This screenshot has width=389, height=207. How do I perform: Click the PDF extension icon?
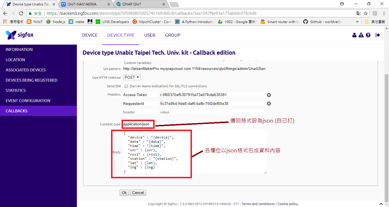pos(375,13)
